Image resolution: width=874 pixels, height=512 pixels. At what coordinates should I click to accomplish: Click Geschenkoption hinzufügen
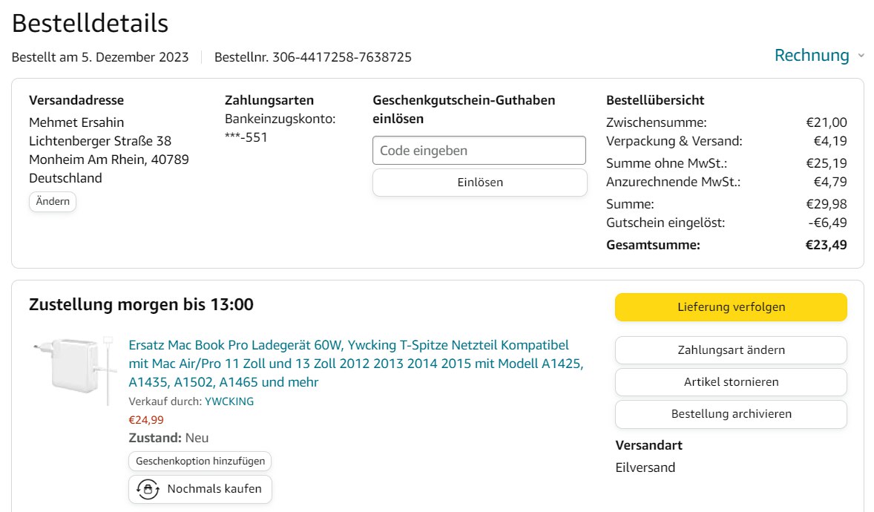pos(200,461)
